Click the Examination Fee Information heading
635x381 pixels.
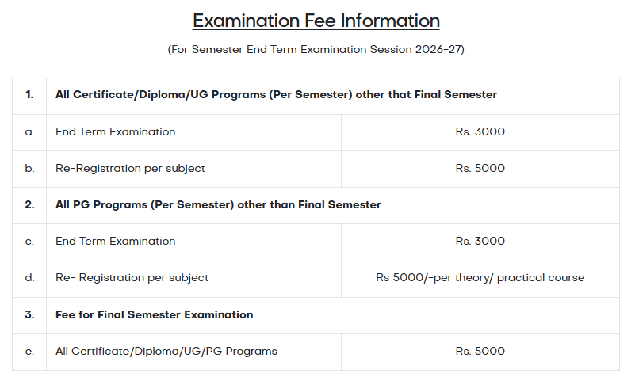coord(316,21)
